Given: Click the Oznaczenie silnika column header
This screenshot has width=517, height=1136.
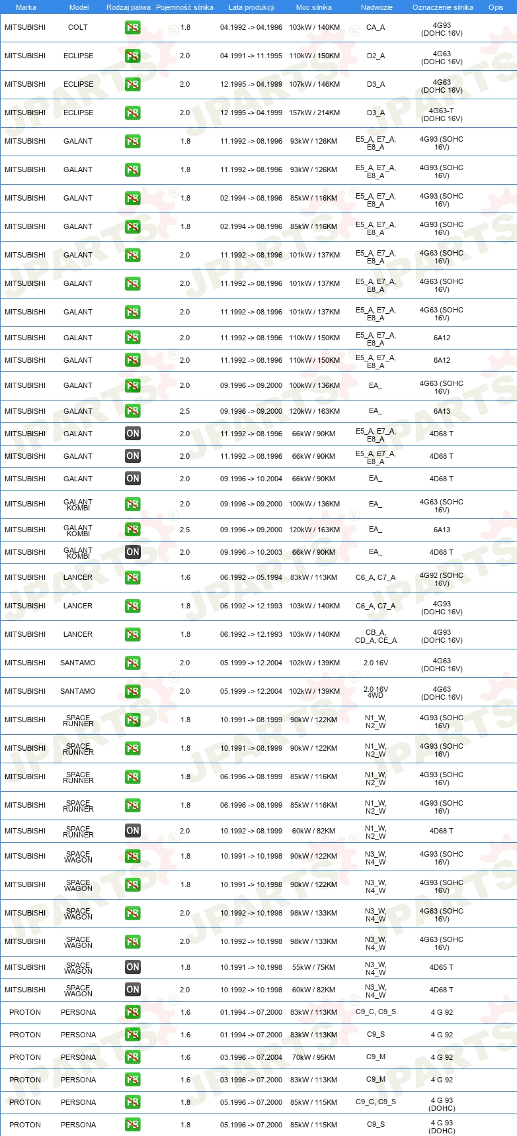Looking at the screenshot, I should (442, 7).
